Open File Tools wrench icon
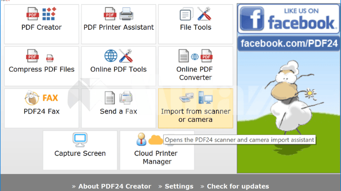This screenshot has width=341, height=191. 204,14
